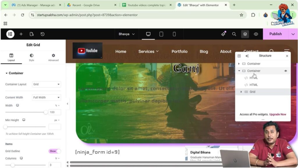Expand the first Container tree item
This screenshot has width=298, height=168.
tap(239, 64)
